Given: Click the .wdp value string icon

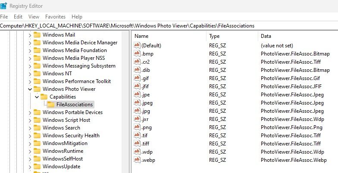Looking at the screenshot, I should pos(137,151).
